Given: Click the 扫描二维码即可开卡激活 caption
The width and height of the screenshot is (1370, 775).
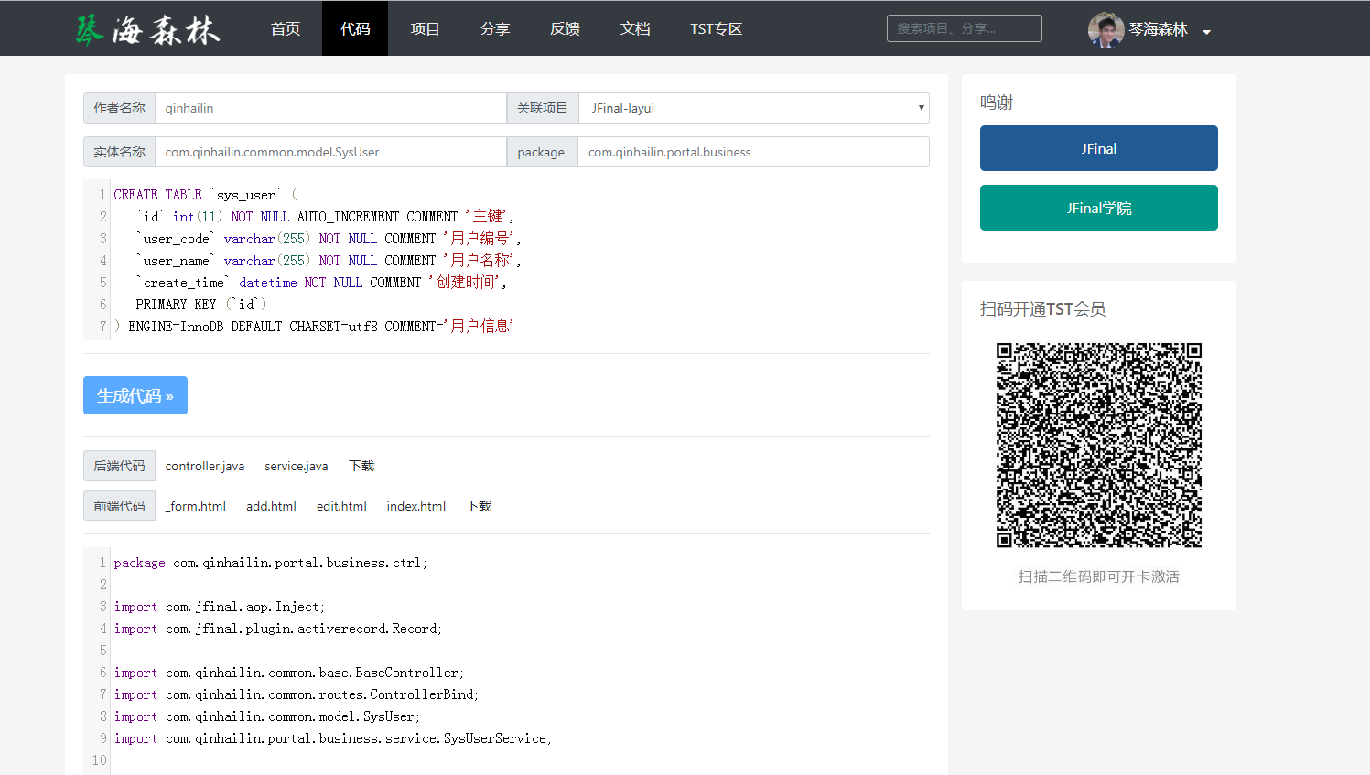Looking at the screenshot, I should (x=1098, y=576).
